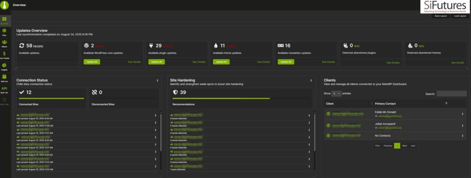
Task: See Details for abandoned plugins
Action: 393,63
